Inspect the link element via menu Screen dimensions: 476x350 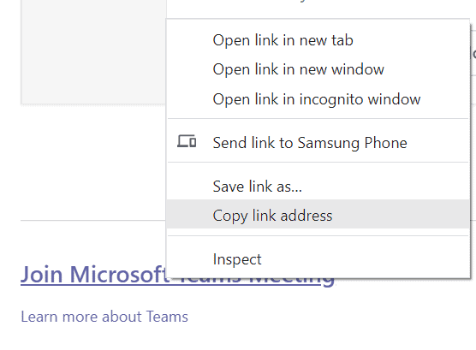click(318, 259)
